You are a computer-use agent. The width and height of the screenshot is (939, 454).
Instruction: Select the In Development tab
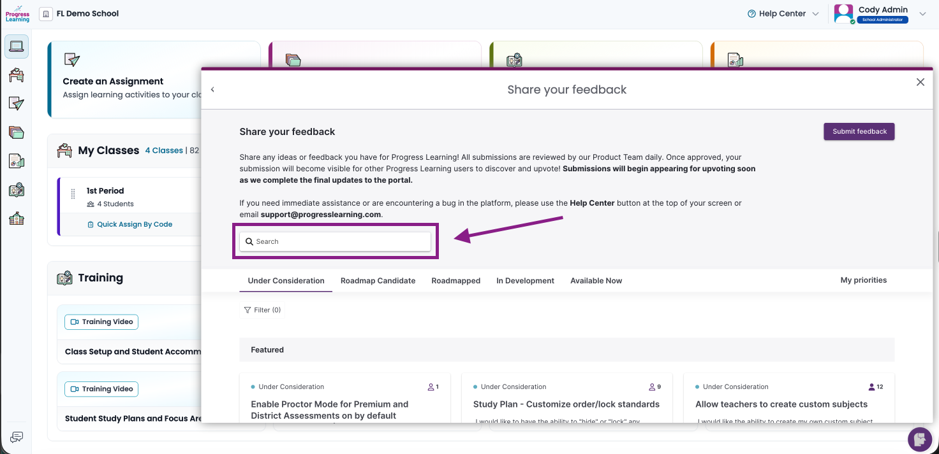click(x=525, y=281)
